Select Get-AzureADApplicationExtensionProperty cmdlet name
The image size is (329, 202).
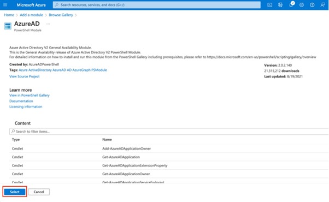point(134,165)
